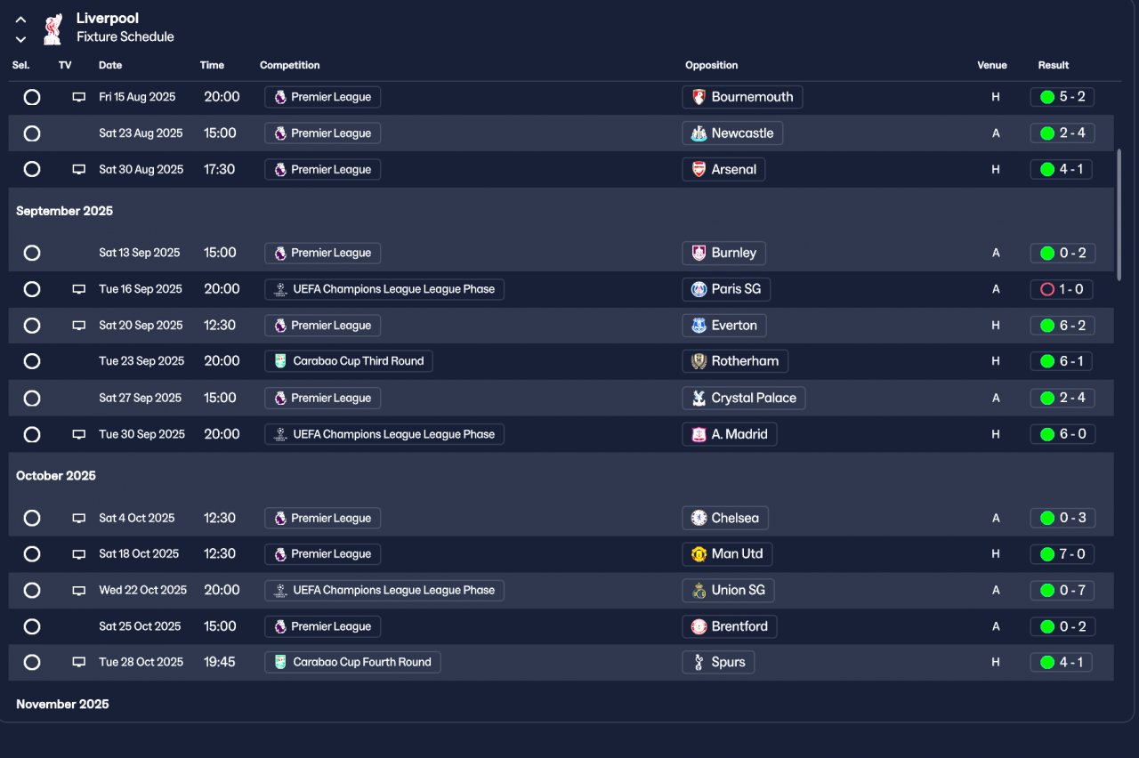Click the Arsenal club badge icon

[699, 169]
